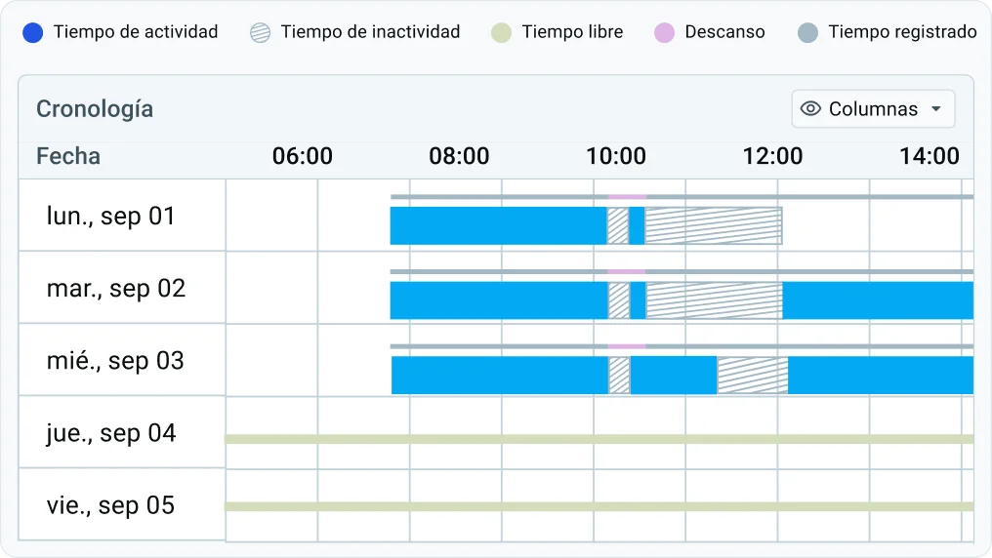The image size is (992, 558).
Task: Click the gray Tiempo registrado legend dot
Action: [x=807, y=32]
